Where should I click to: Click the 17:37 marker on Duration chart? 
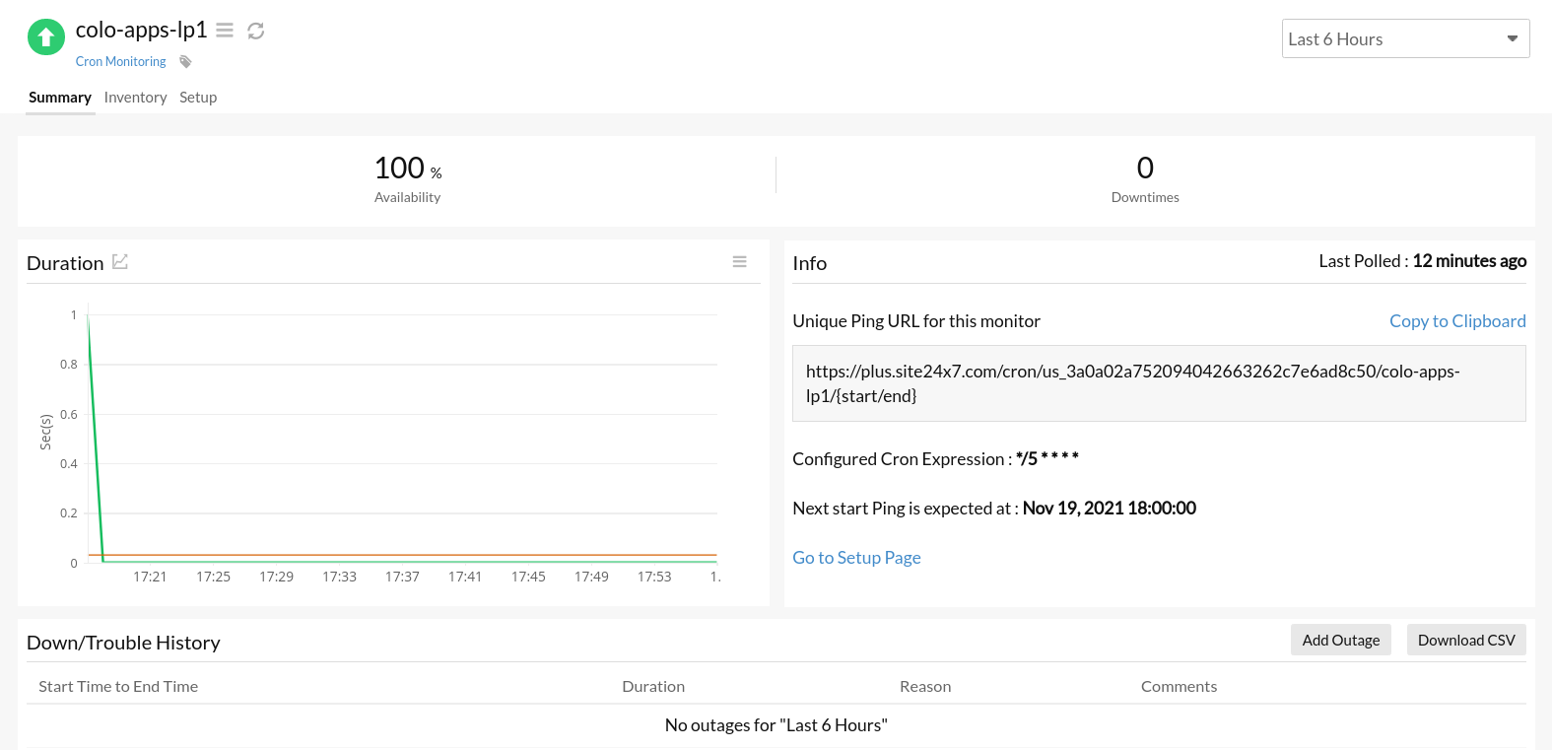402,577
